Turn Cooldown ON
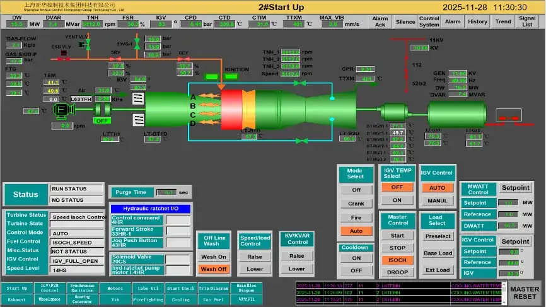 coord(356,258)
